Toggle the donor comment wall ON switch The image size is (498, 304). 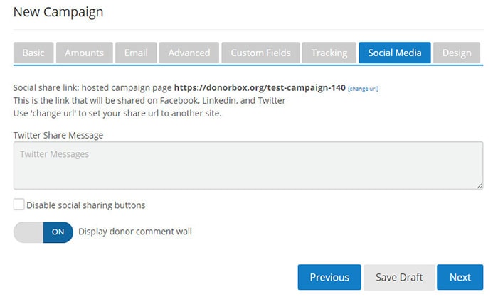coord(43,232)
